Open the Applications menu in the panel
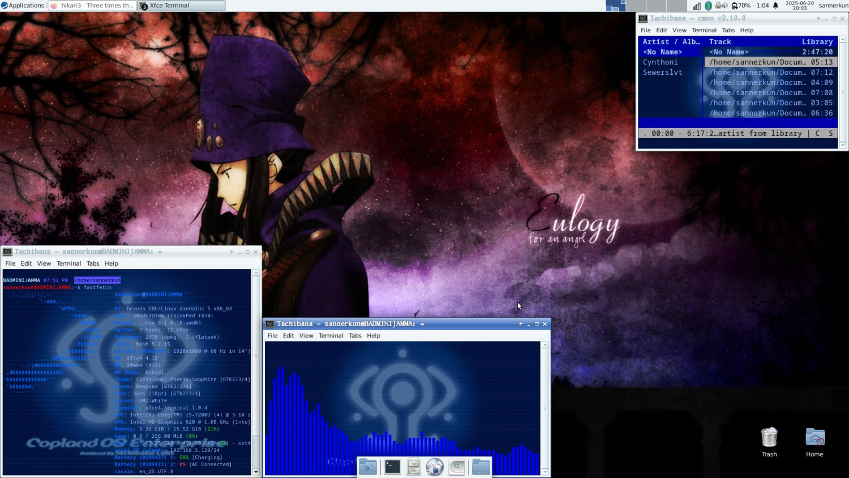This screenshot has width=849, height=478. click(23, 6)
